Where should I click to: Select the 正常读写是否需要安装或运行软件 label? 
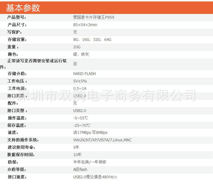pyautogui.click(x=34, y=64)
